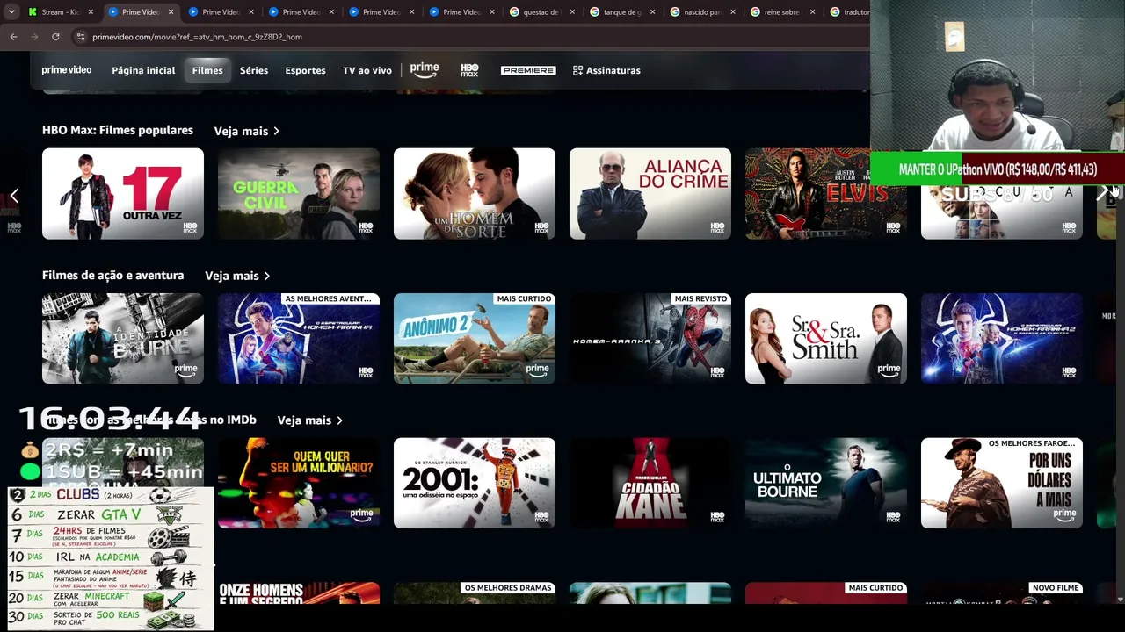Close the active Prime Video tab

[170, 12]
